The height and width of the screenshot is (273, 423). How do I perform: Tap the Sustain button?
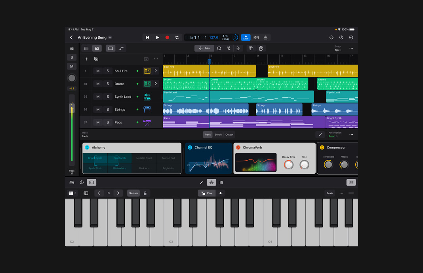pyautogui.click(x=133, y=193)
